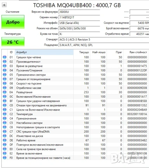Click the back arrow beside the disk title

tap(4, 5)
